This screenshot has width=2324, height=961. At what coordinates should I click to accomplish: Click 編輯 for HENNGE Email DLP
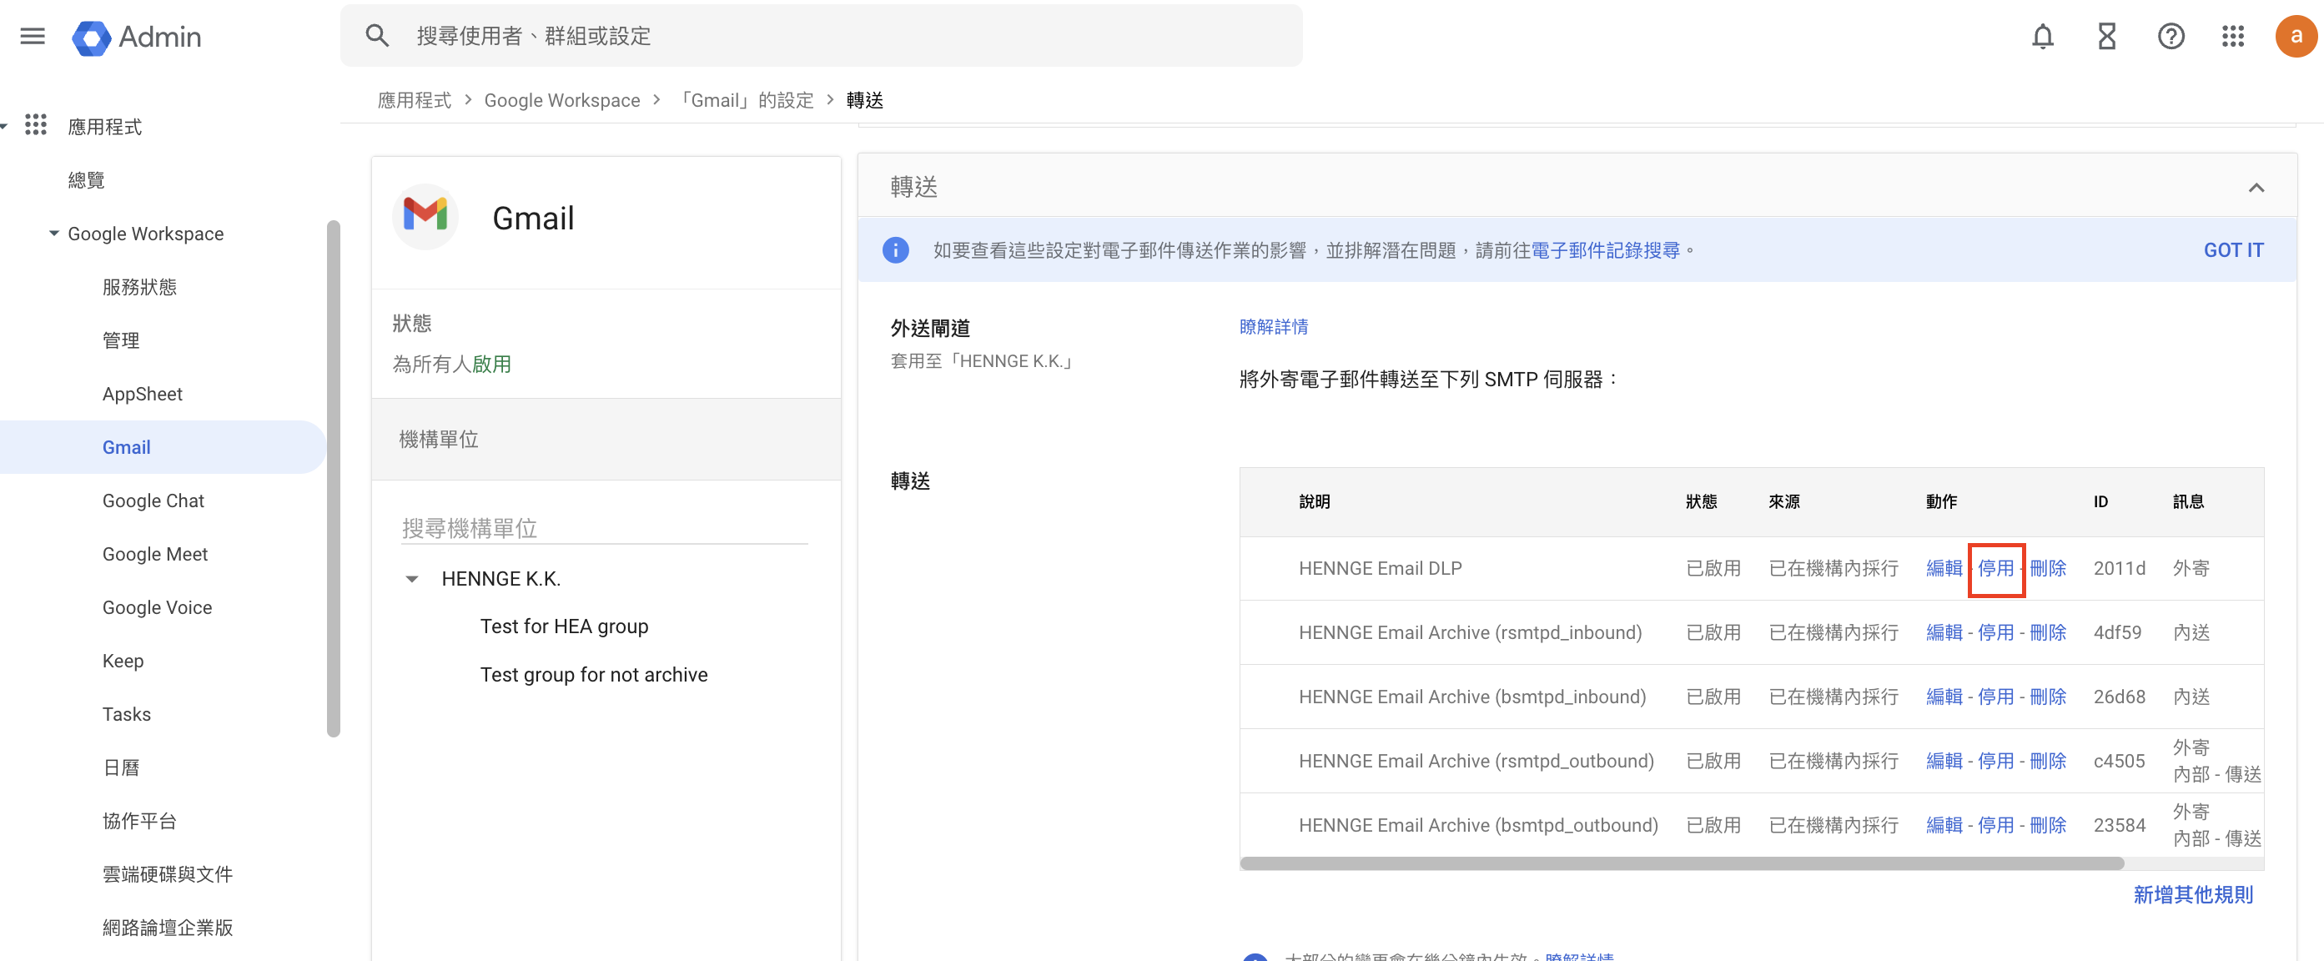[1944, 568]
